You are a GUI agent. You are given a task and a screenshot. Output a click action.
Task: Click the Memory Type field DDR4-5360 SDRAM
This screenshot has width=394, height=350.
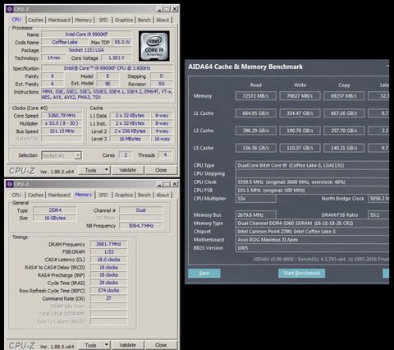(312, 223)
